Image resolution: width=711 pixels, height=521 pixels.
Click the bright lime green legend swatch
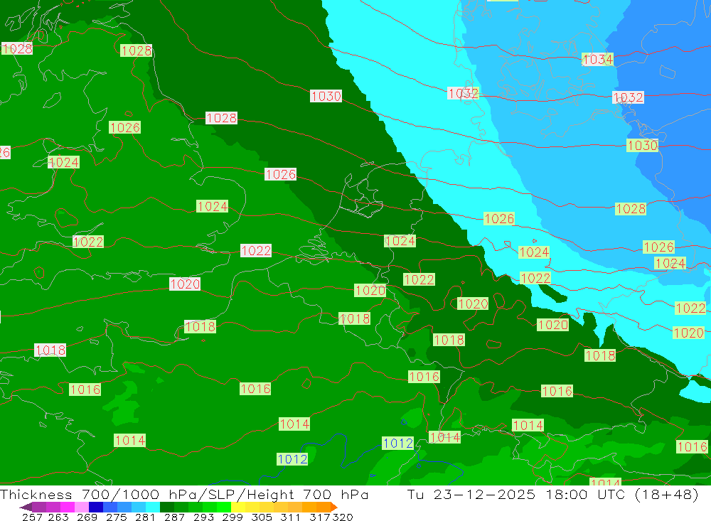[224, 507]
